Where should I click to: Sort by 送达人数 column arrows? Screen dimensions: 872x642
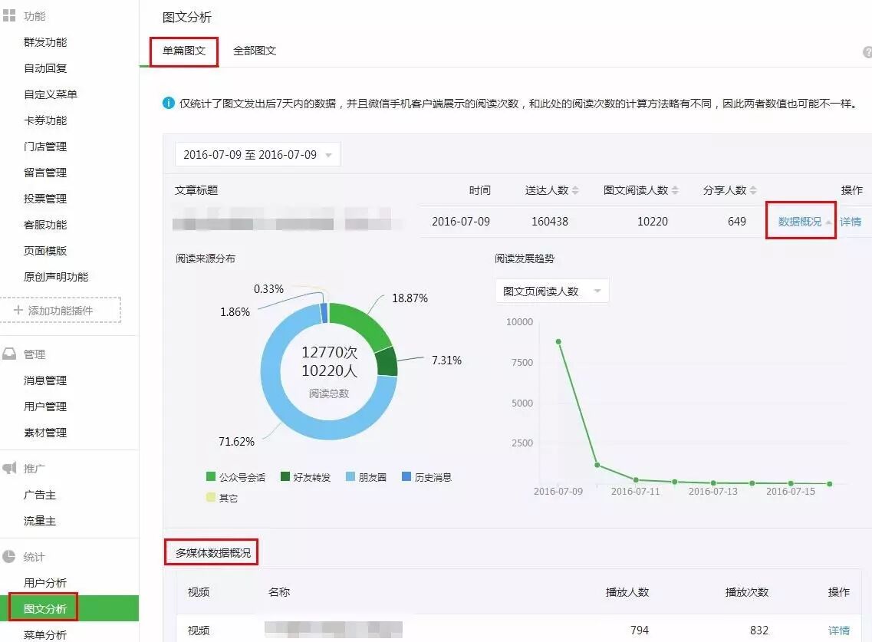point(575,190)
